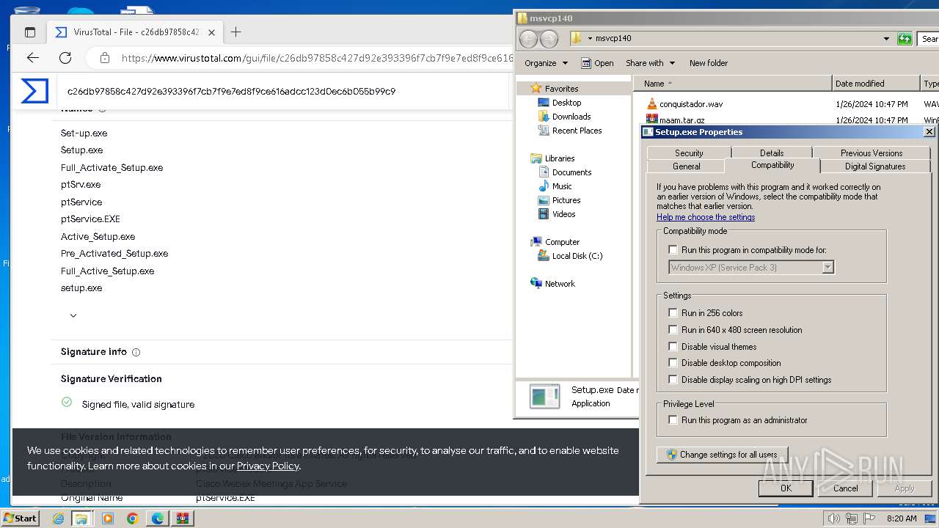Open Local Disk (C:)
This screenshot has height=528, width=939.
[x=577, y=256]
